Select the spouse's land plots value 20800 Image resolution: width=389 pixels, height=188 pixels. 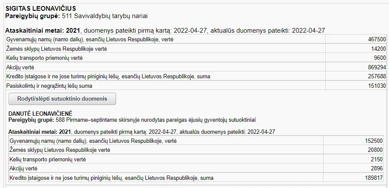(x=375, y=150)
